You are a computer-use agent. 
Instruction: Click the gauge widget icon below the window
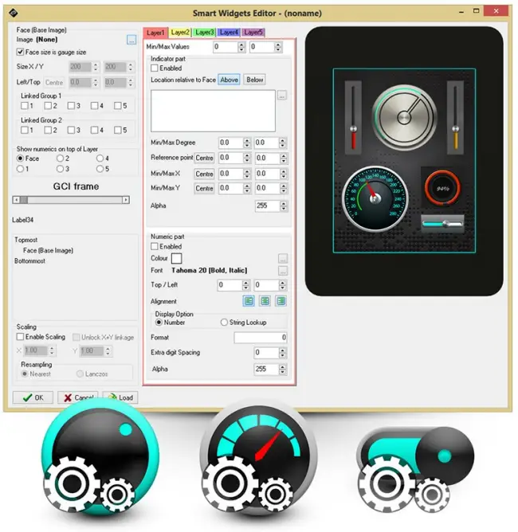click(260, 458)
